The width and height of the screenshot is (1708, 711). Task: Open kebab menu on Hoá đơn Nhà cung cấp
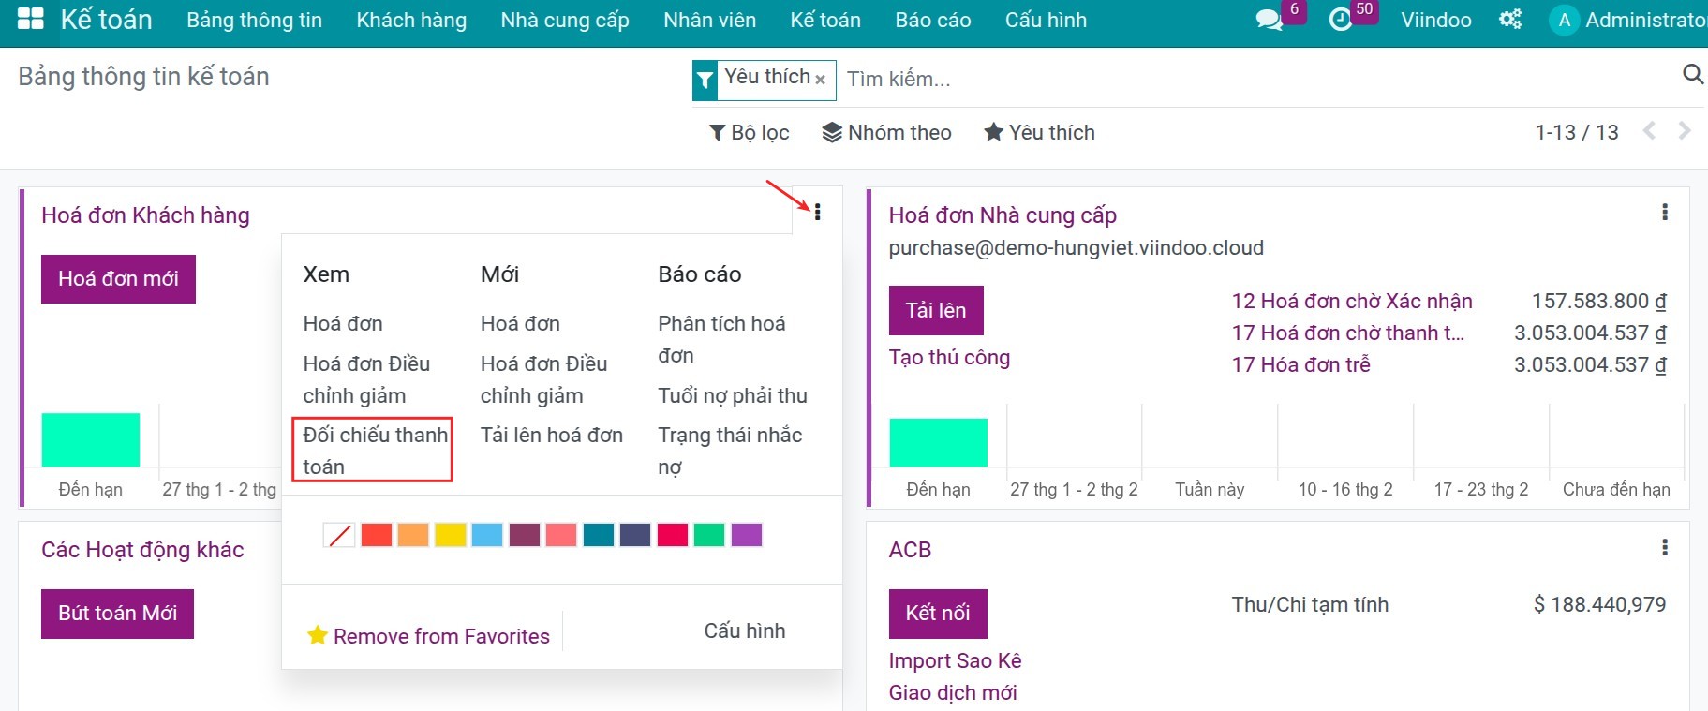(x=1664, y=213)
